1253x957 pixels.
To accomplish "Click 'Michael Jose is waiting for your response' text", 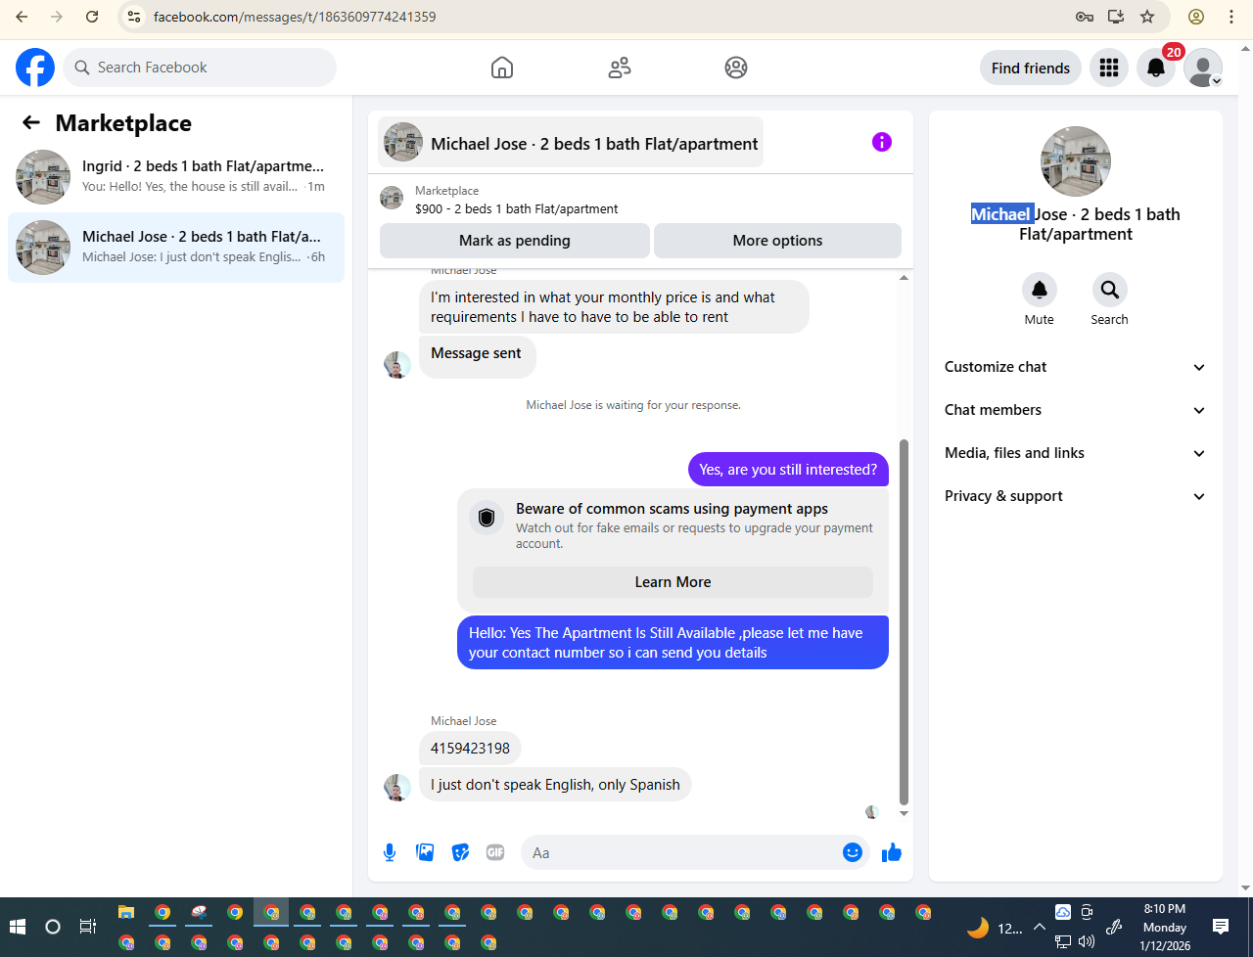I will point(633,405).
